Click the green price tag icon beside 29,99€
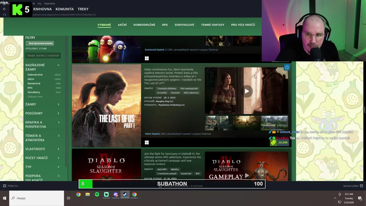Image resolution: width=366 pixels, height=206 pixels. point(273,142)
